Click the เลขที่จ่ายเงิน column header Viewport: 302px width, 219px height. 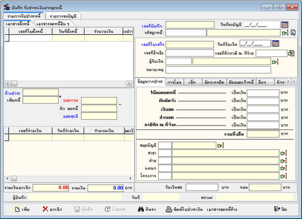click(x=30, y=131)
